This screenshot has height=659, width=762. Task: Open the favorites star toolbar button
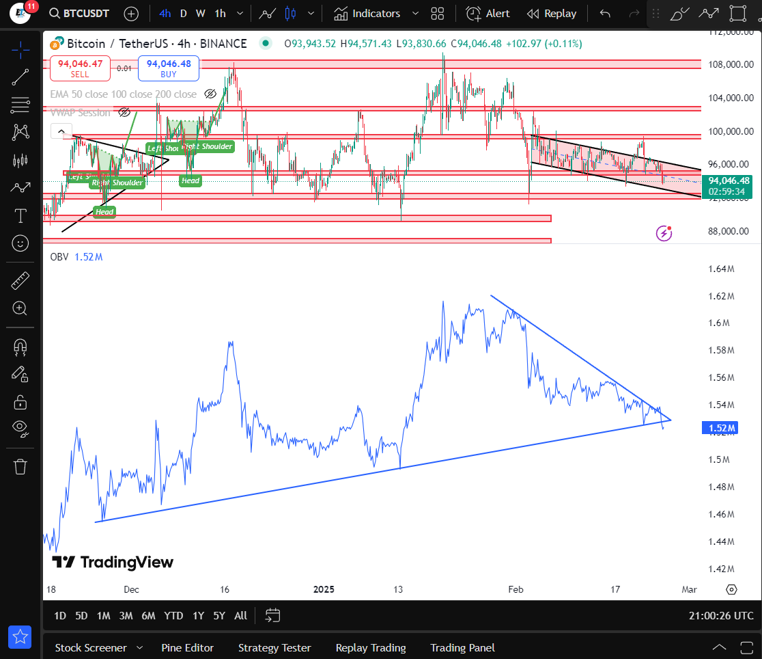click(x=20, y=636)
